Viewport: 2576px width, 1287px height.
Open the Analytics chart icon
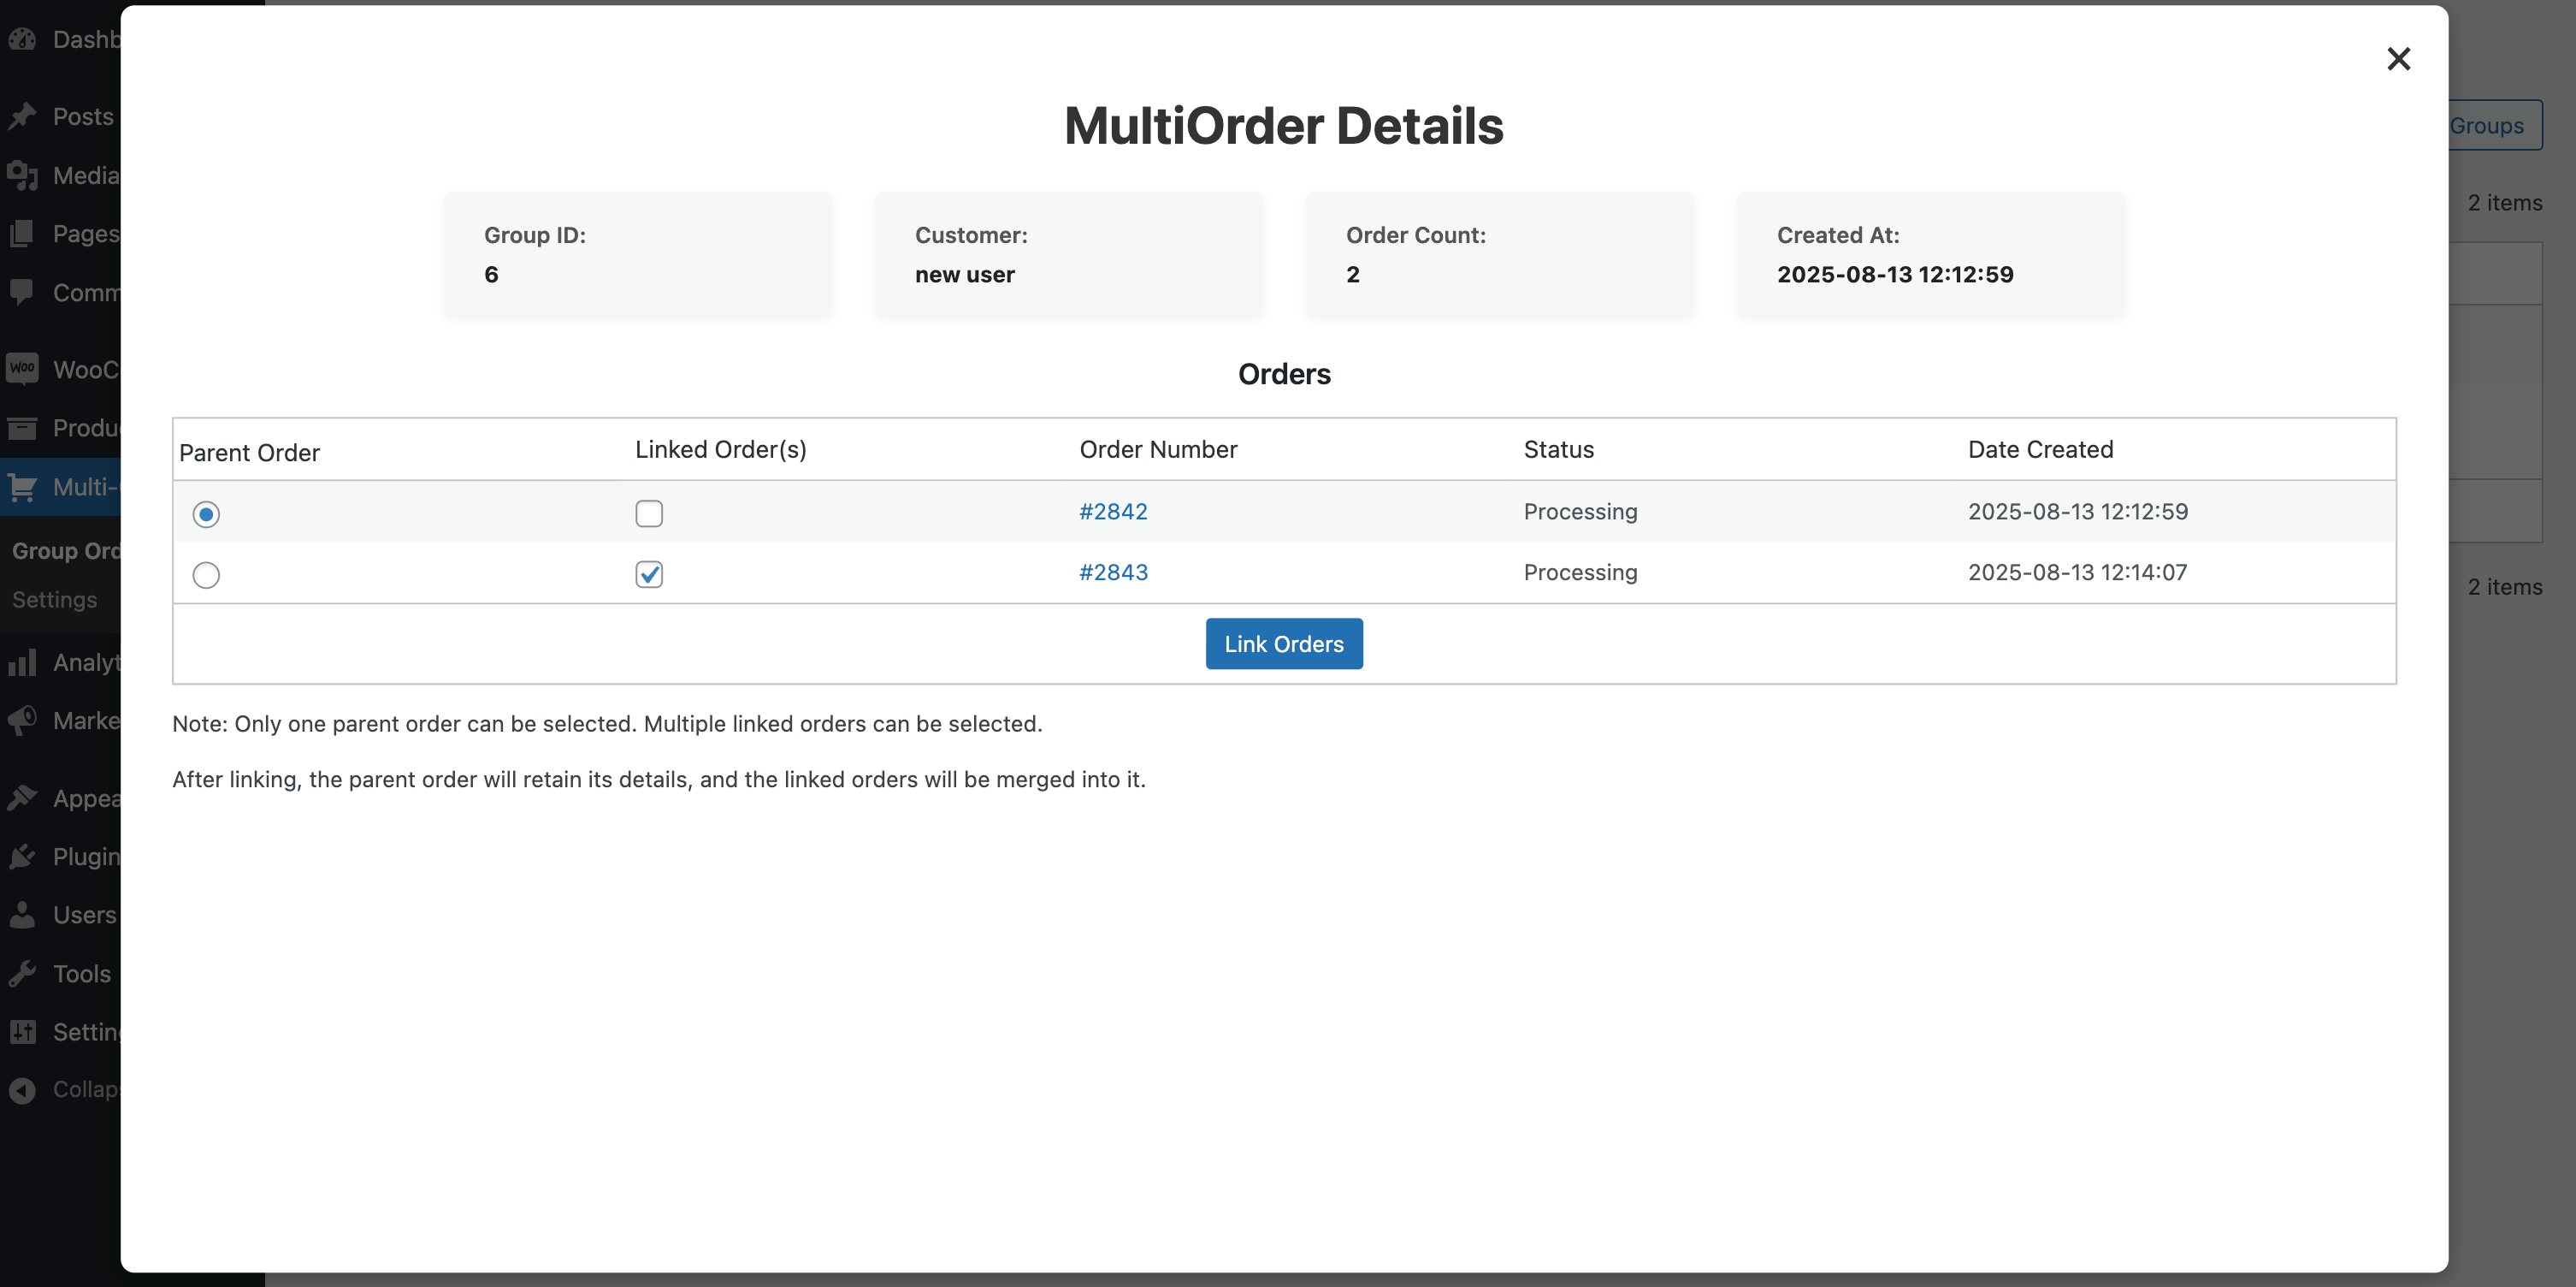point(23,661)
